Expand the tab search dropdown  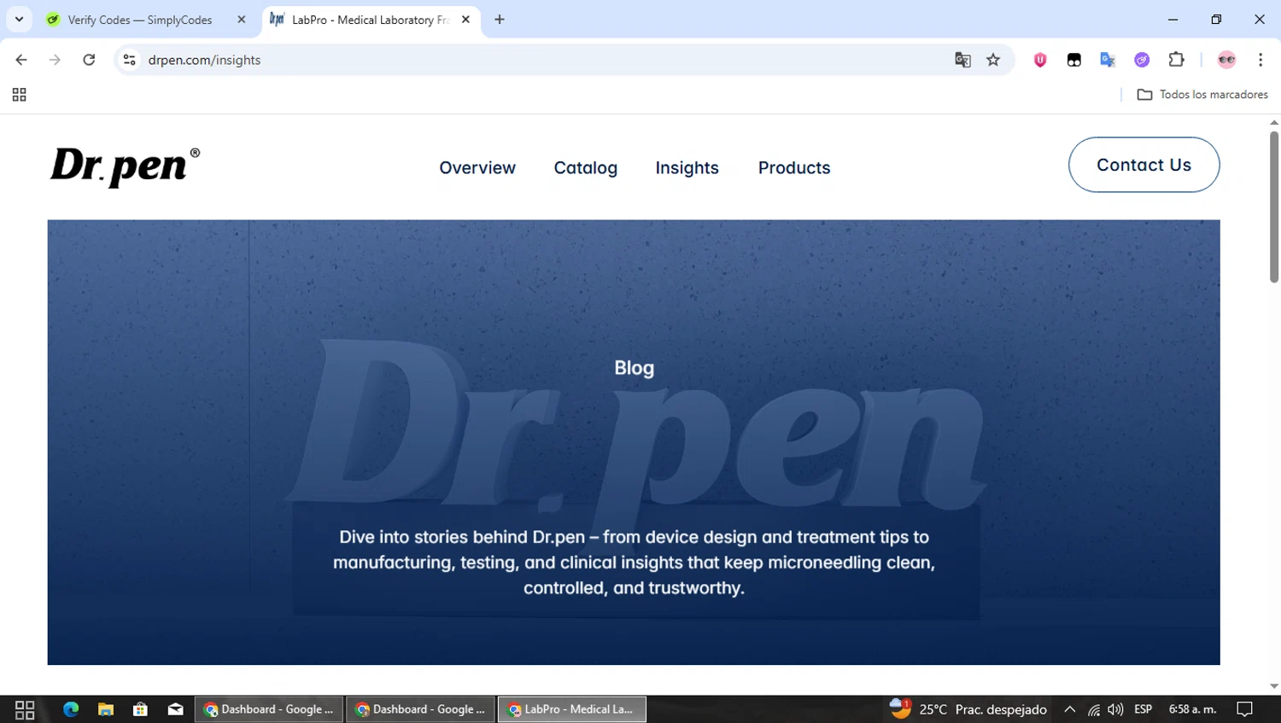click(x=19, y=20)
